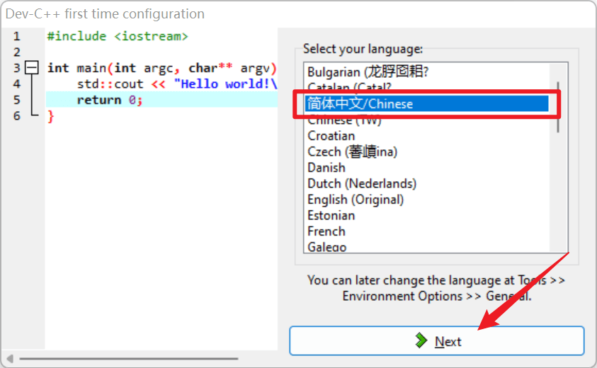
Task: Click the std::cout code line
Action: [176, 84]
